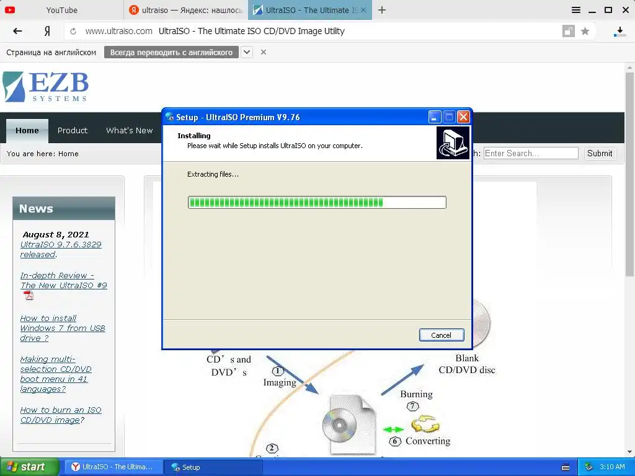Dismiss the translation bar with X
This screenshot has height=476, width=635.
(263, 52)
